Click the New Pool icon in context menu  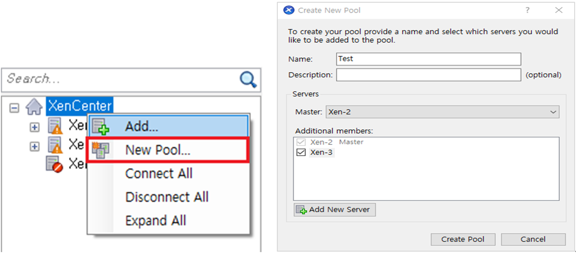[100, 150]
